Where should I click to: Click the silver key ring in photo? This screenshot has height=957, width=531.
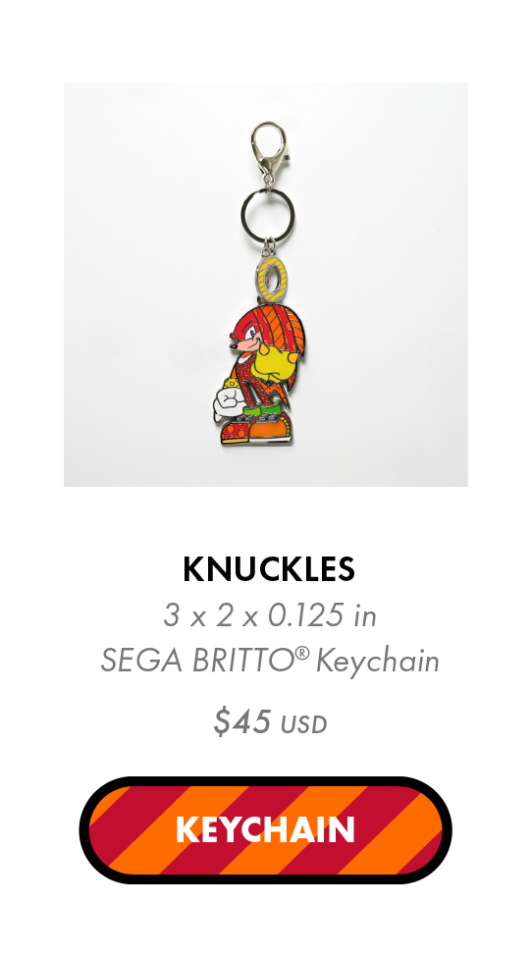(x=267, y=214)
